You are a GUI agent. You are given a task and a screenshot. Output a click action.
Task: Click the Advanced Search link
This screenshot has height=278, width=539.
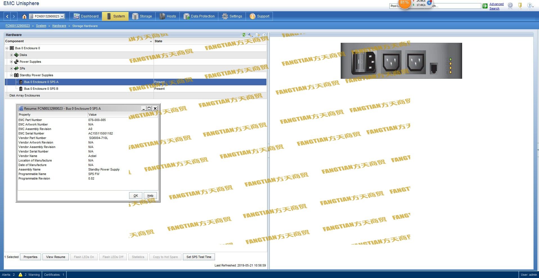click(496, 6)
